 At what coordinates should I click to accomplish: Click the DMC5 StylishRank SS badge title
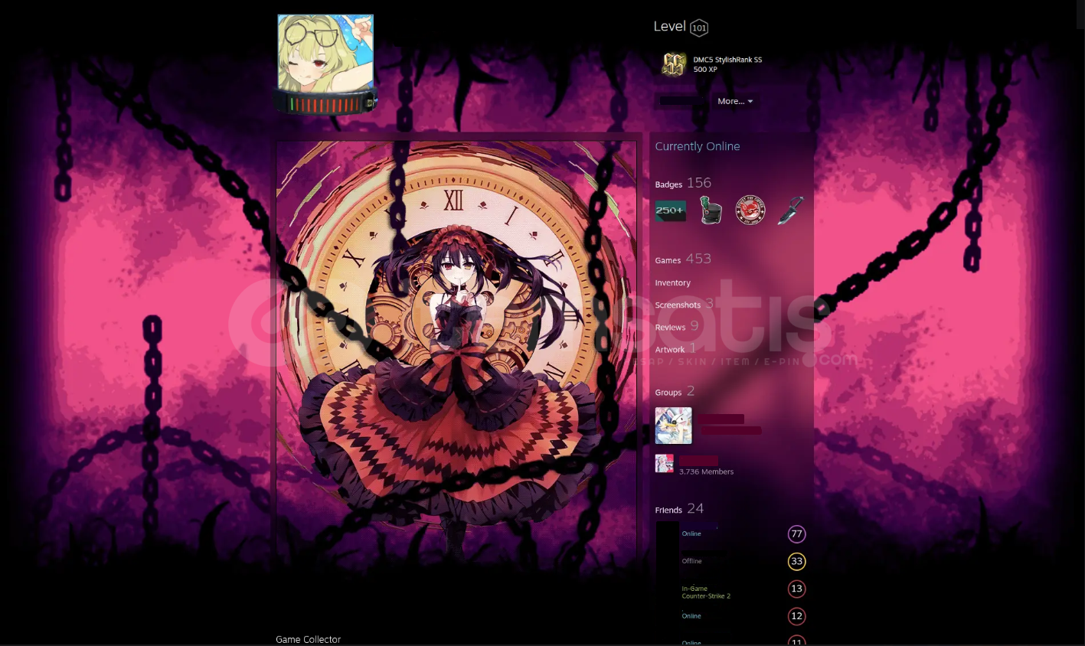click(x=727, y=60)
